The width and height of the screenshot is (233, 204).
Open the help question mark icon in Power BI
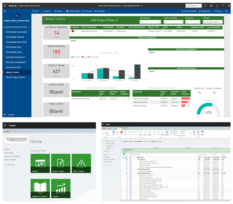click(x=223, y=6)
